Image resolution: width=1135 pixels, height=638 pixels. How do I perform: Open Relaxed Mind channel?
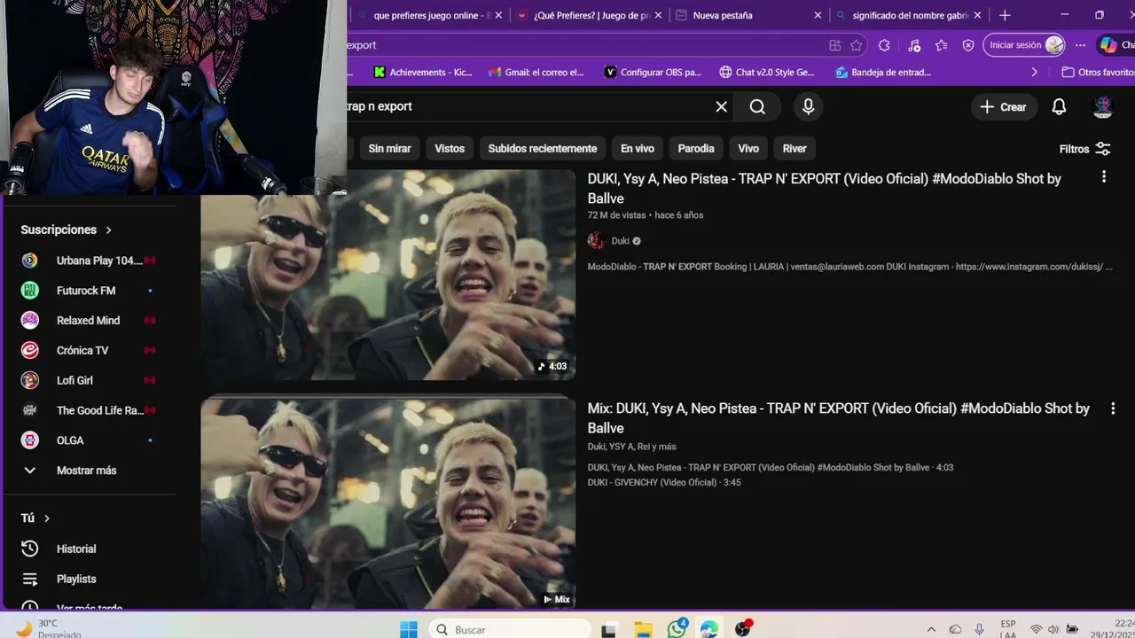(x=89, y=321)
